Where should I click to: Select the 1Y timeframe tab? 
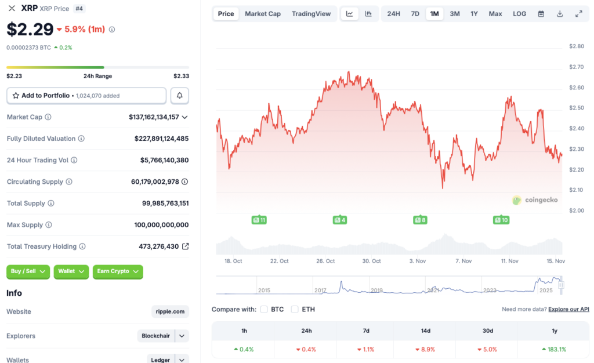pos(475,13)
